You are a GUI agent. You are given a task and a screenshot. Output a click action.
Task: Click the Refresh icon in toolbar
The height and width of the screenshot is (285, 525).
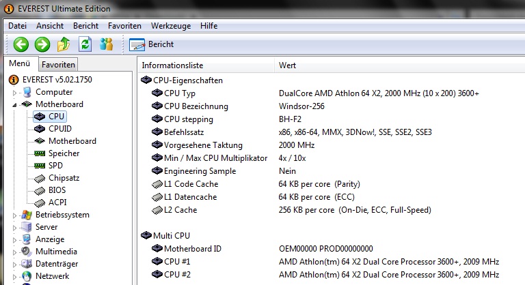[x=85, y=44]
